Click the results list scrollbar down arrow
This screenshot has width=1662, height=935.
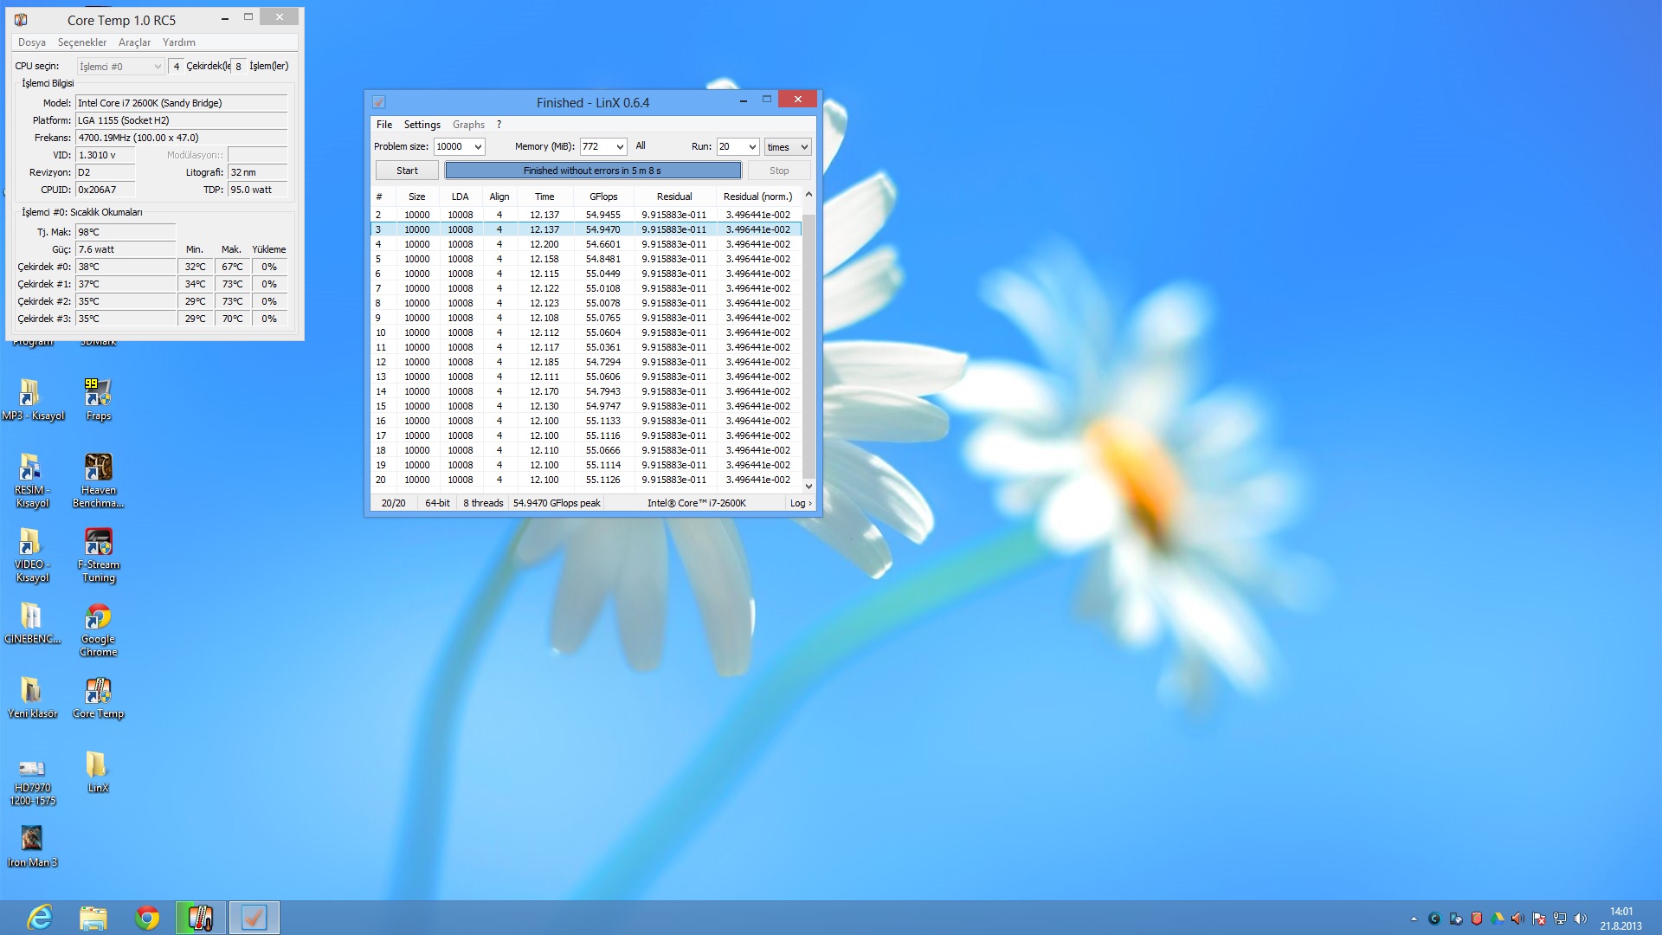[808, 486]
